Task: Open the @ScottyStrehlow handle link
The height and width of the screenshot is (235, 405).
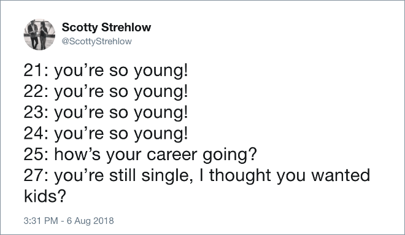Action: 96,41
